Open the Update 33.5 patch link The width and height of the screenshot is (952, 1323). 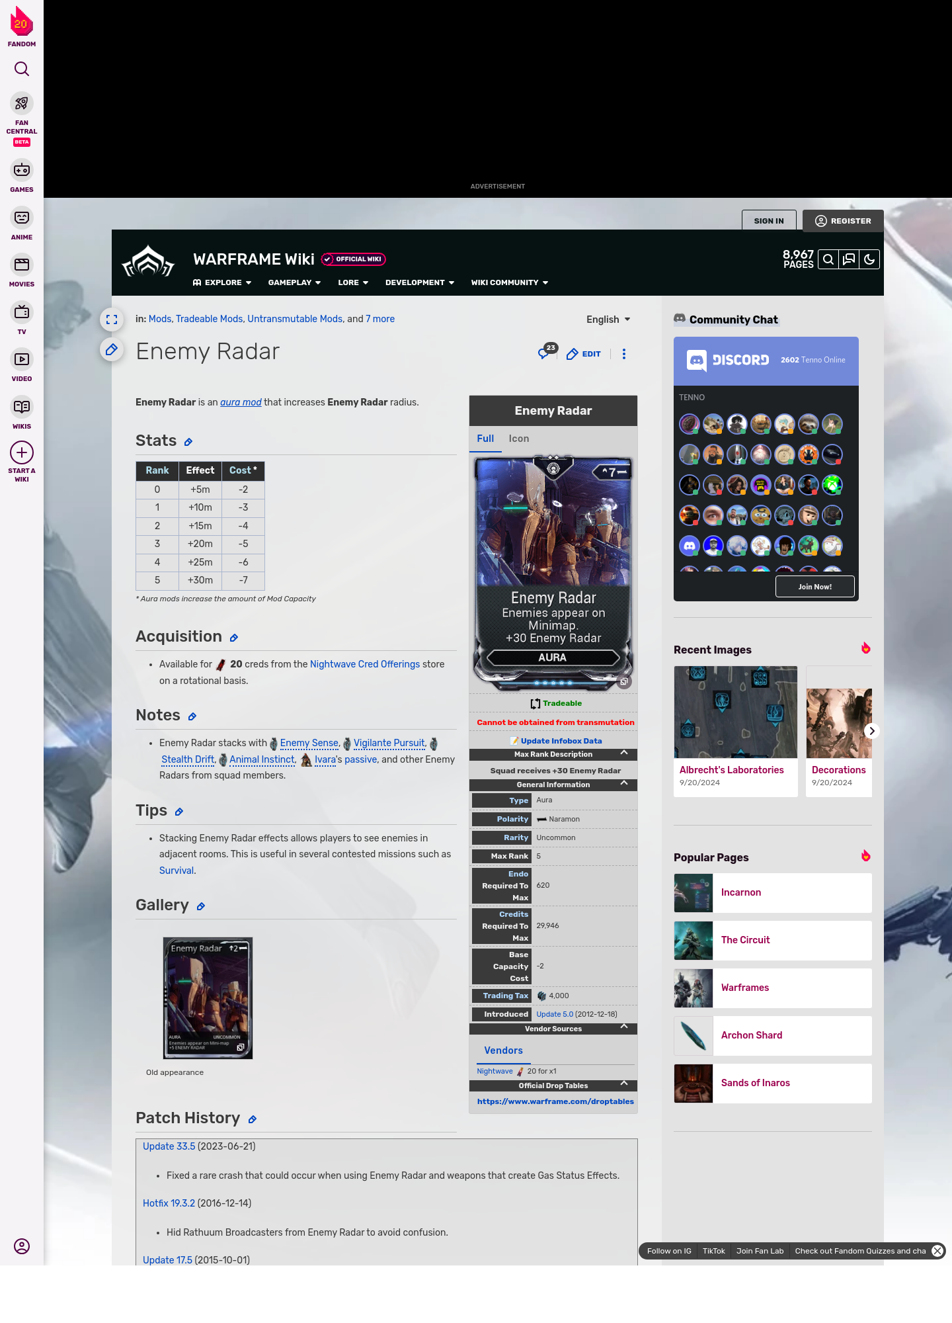[x=169, y=1146]
